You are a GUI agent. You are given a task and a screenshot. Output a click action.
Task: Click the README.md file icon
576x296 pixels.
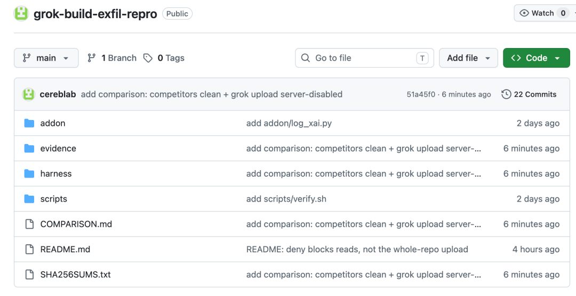click(29, 250)
